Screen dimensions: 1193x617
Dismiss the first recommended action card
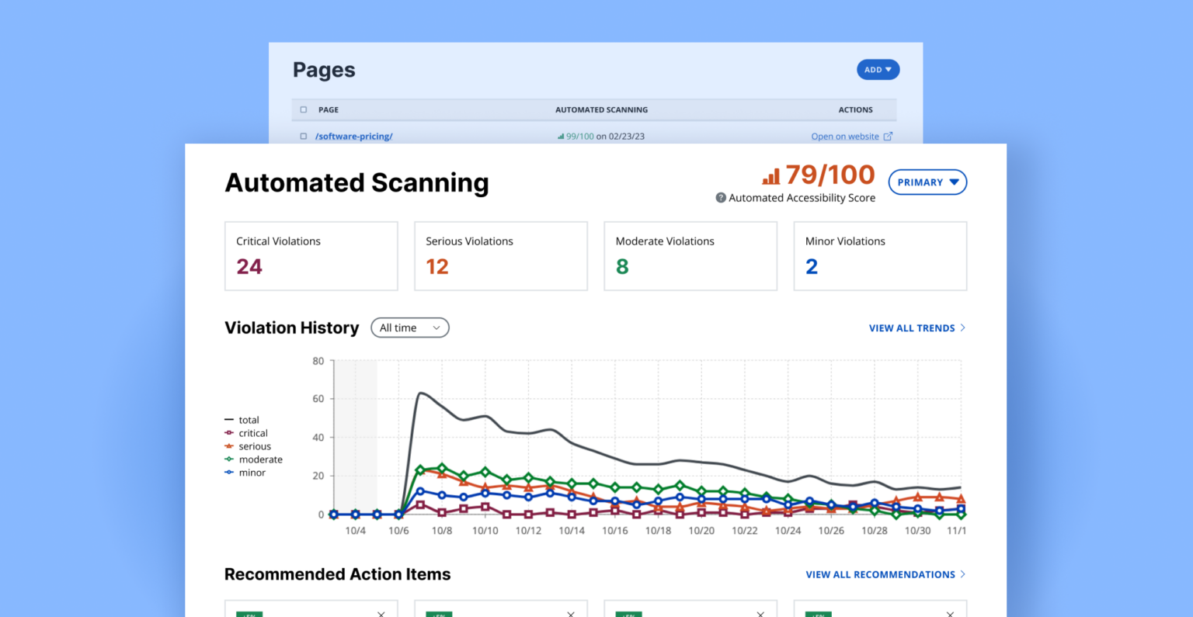[x=381, y=613]
